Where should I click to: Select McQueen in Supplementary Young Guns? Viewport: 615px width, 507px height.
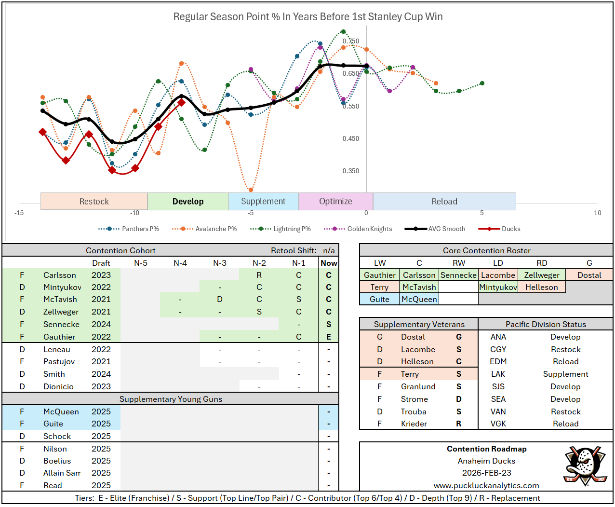tap(61, 411)
